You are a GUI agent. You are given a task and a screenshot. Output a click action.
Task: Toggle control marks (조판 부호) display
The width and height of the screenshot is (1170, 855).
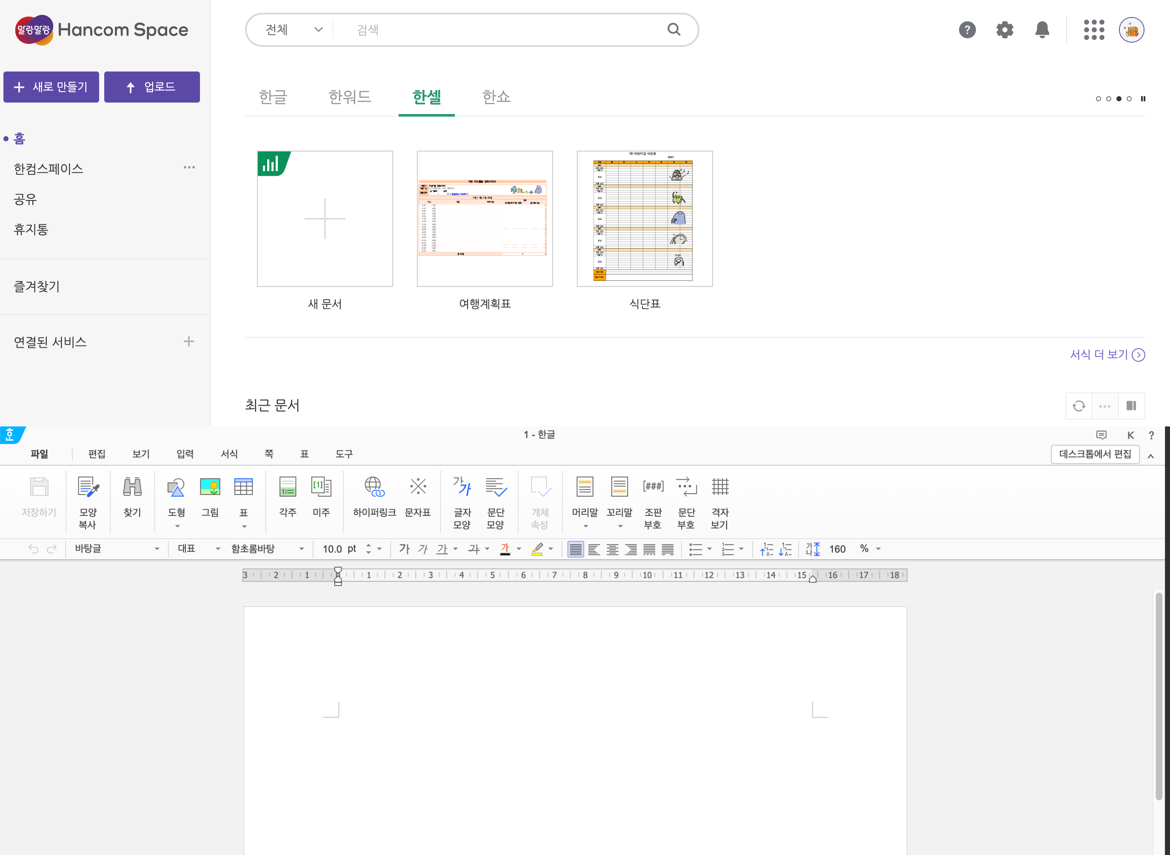click(653, 487)
